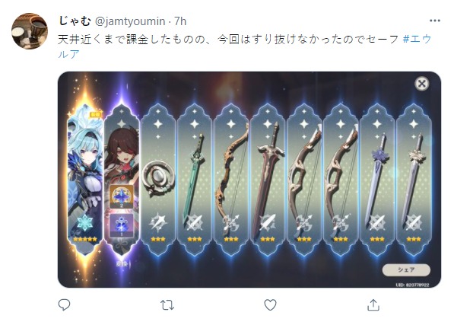This screenshot has height=322, width=454.
Task: Click the じゃむ display name
Action: pos(75,21)
